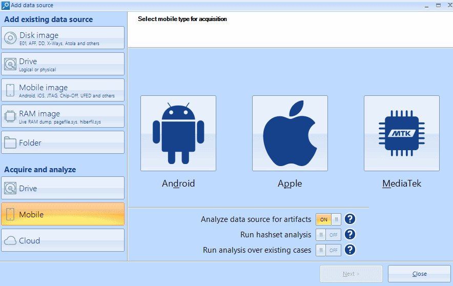Open Folder data source option
The width and height of the screenshot is (453, 286).
(x=63, y=142)
